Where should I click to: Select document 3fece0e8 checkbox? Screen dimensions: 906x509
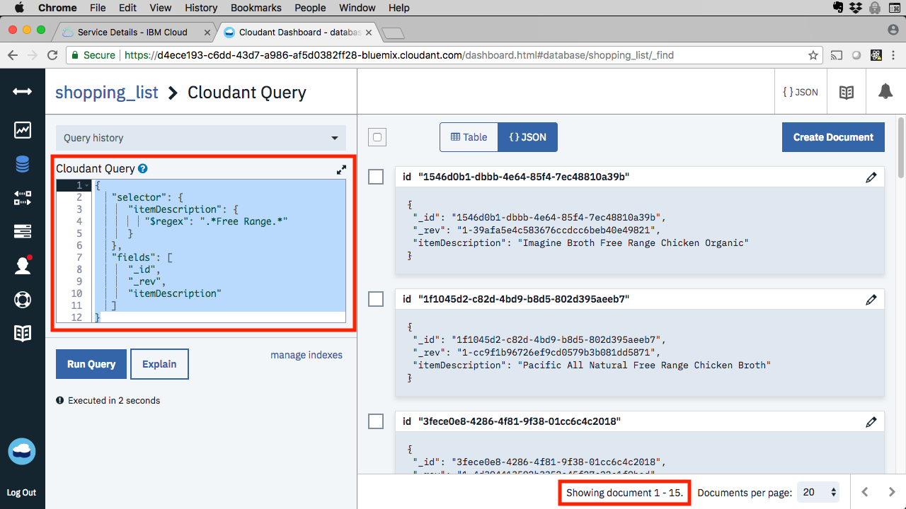coord(377,422)
